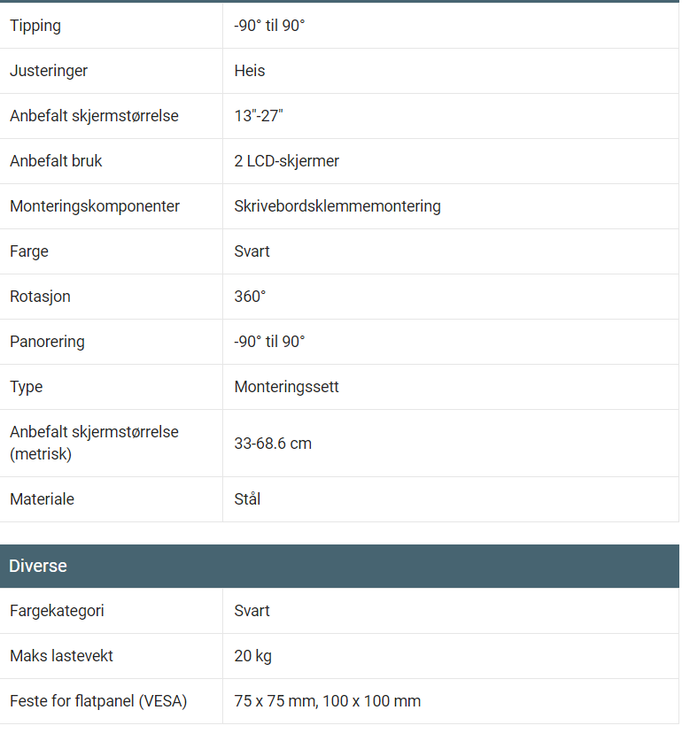Click the Diverse section header
This screenshot has width=682, height=741.
coord(38,566)
